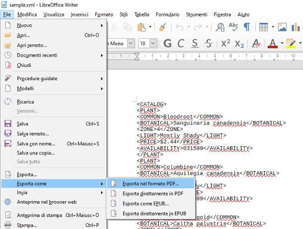Insert a table with the grid icon
The width and height of the screenshot is (303, 229).
(x=263, y=27)
